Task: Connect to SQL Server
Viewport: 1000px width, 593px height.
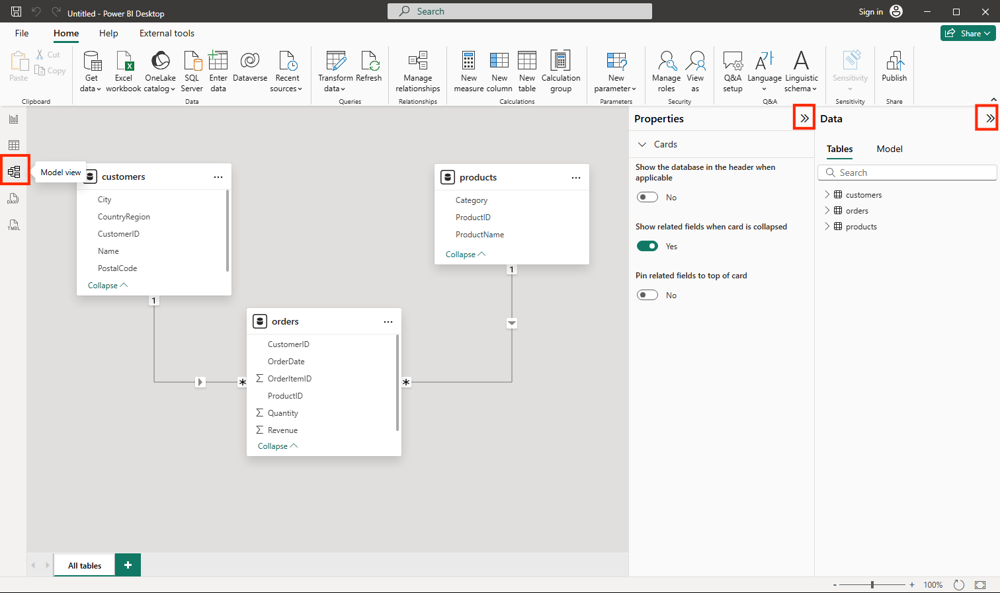Action: click(x=192, y=71)
